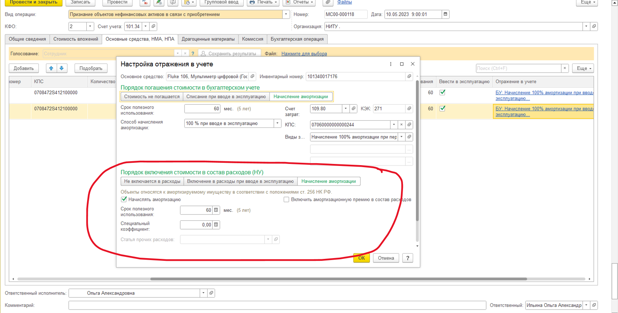Open Виды затрат record icon
The height and width of the screenshot is (313, 618).
coord(409,137)
